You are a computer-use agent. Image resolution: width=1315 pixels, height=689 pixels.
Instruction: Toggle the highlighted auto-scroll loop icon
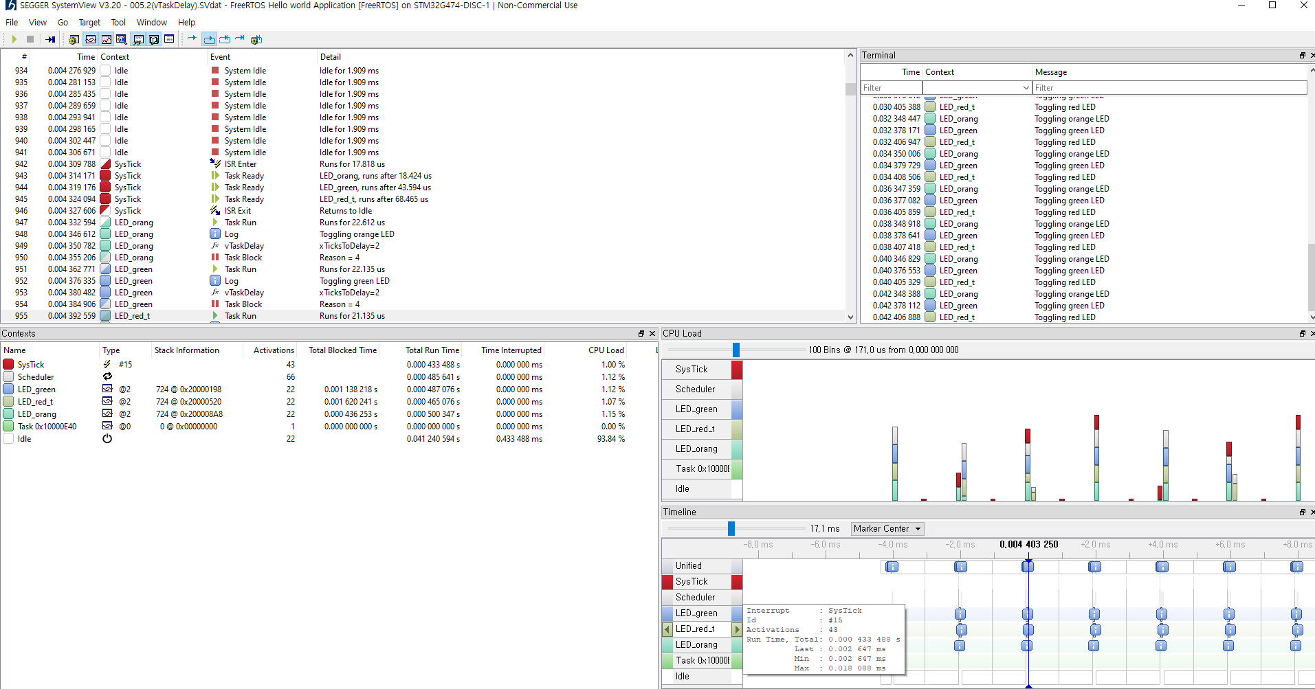click(x=209, y=39)
